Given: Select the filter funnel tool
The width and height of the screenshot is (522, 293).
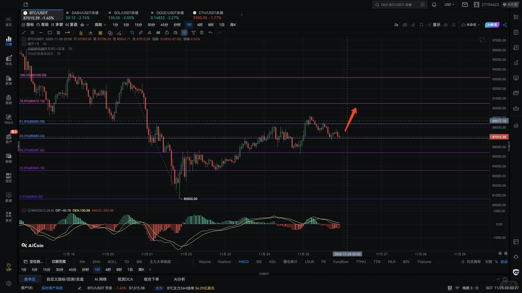Looking at the screenshot, I should pos(193,33).
